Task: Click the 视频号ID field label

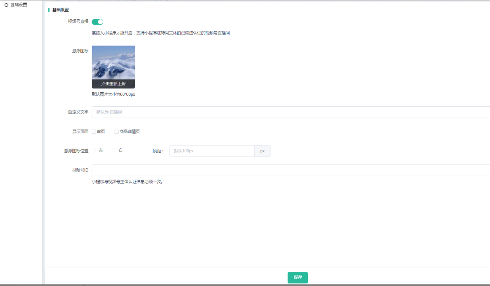Action: pyautogui.click(x=80, y=170)
